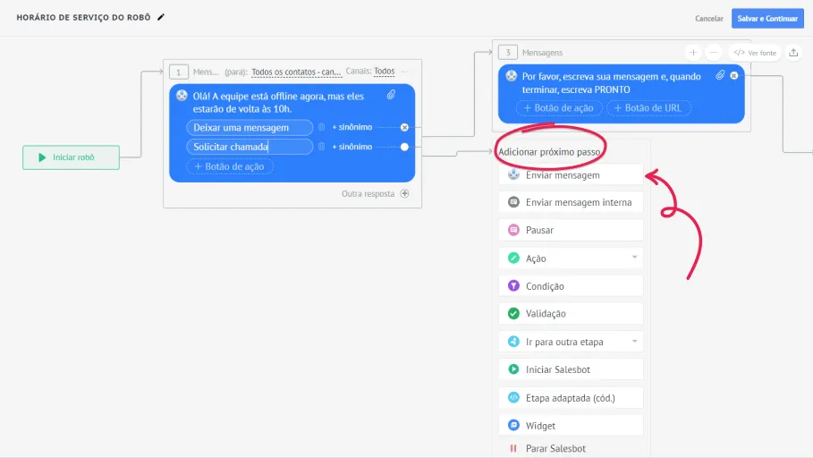The width and height of the screenshot is (813, 458).
Task: Choose Widget as next step
Action: (x=571, y=425)
